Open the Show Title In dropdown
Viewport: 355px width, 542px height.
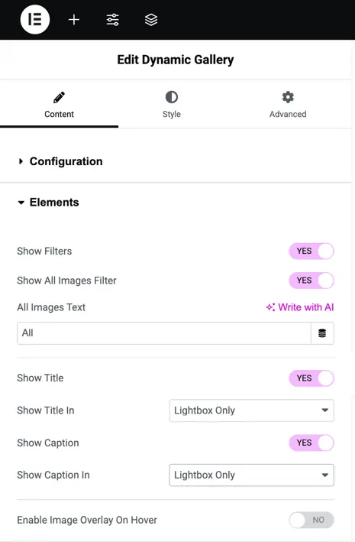click(x=251, y=411)
